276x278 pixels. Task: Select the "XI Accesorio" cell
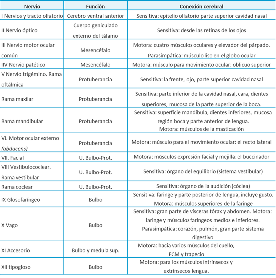pyautogui.click(x=16, y=250)
